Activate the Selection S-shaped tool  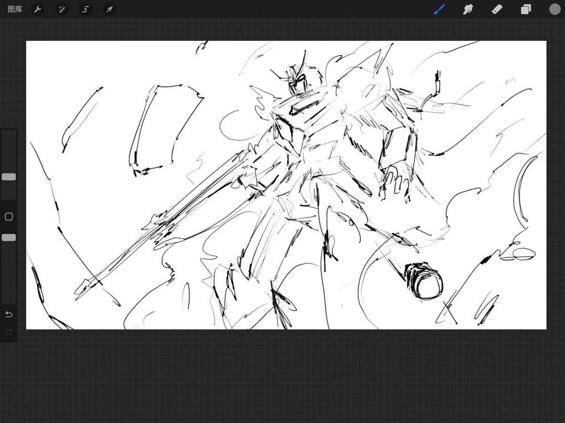click(85, 9)
